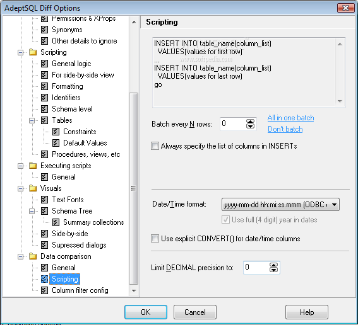The image size is (358, 325).
Task: Collapse the Tables tree node
Action: (x=32, y=120)
